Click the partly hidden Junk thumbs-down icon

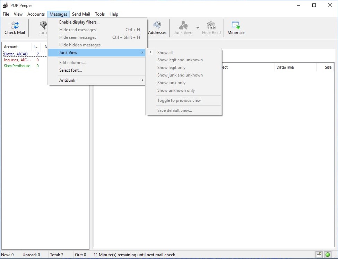click(44, 25)
